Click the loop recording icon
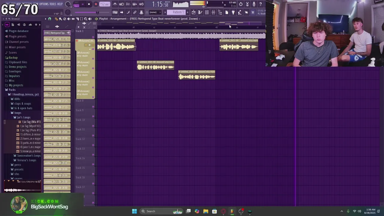Image resolution: width=384 pixels, height=216 pixels. click(141, 4)
